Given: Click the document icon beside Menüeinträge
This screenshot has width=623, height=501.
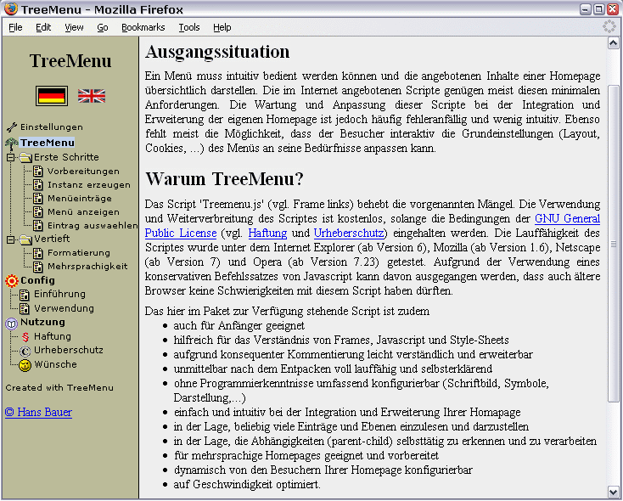Looking at the screenshot, I should pyautogui.click(x=37, y=199).
